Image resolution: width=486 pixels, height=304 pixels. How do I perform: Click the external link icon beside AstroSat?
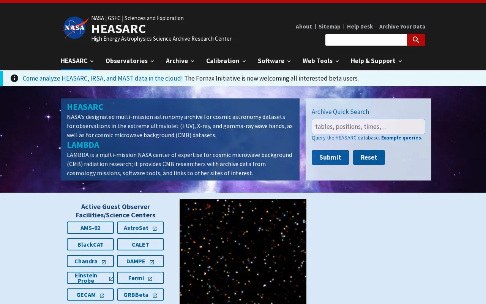point(155,228)
